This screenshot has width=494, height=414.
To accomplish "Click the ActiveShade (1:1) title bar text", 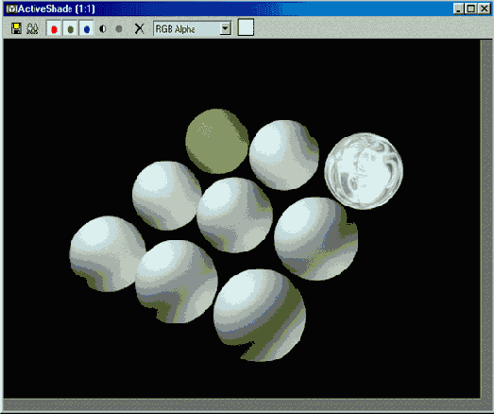I will [57, 9].
